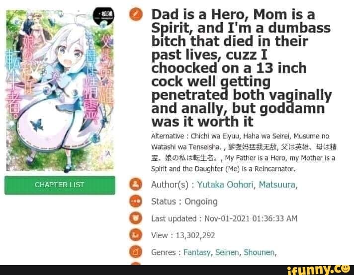Click the Alternative titles text block

point(244,152)
